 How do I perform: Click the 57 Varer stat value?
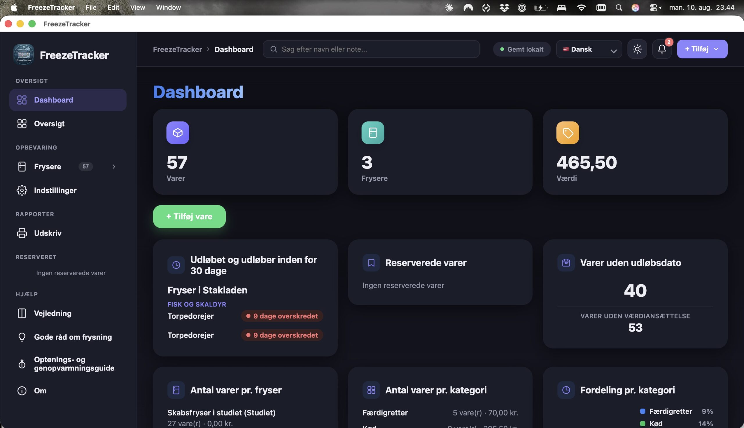pyautogui.click(x=177, y=162)
